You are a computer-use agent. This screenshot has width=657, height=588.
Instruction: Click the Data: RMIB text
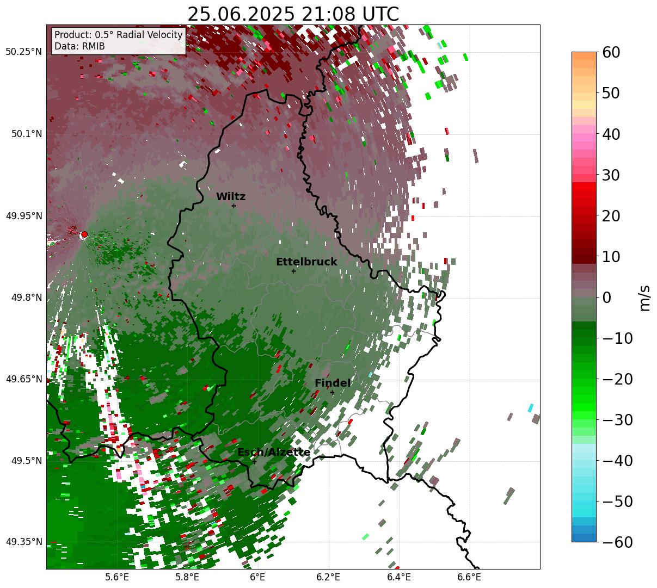pos(79,47)
